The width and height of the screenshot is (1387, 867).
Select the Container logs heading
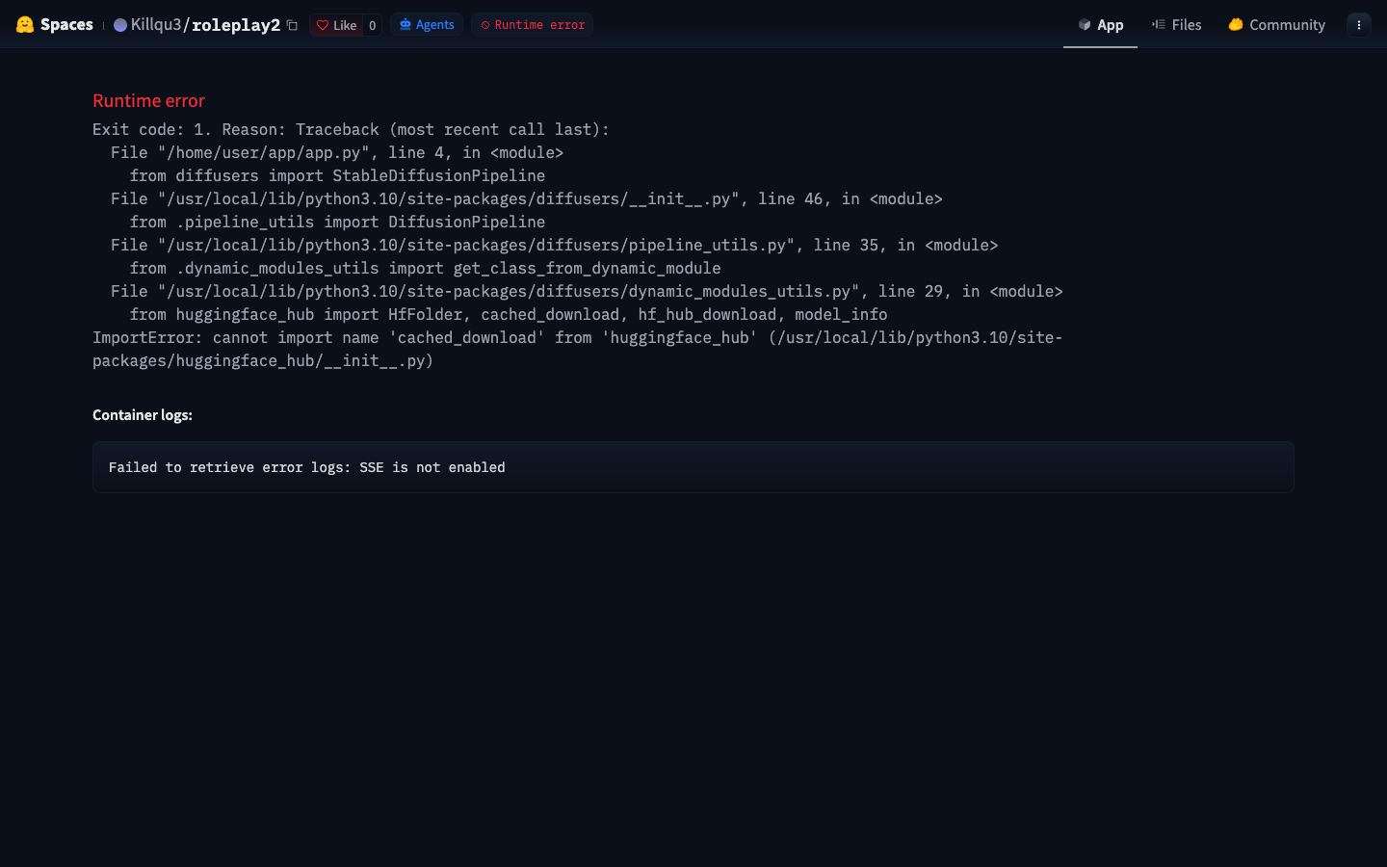click(x=143, y=415)
